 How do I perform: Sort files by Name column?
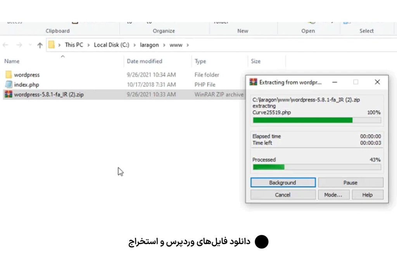coord(12,61)
